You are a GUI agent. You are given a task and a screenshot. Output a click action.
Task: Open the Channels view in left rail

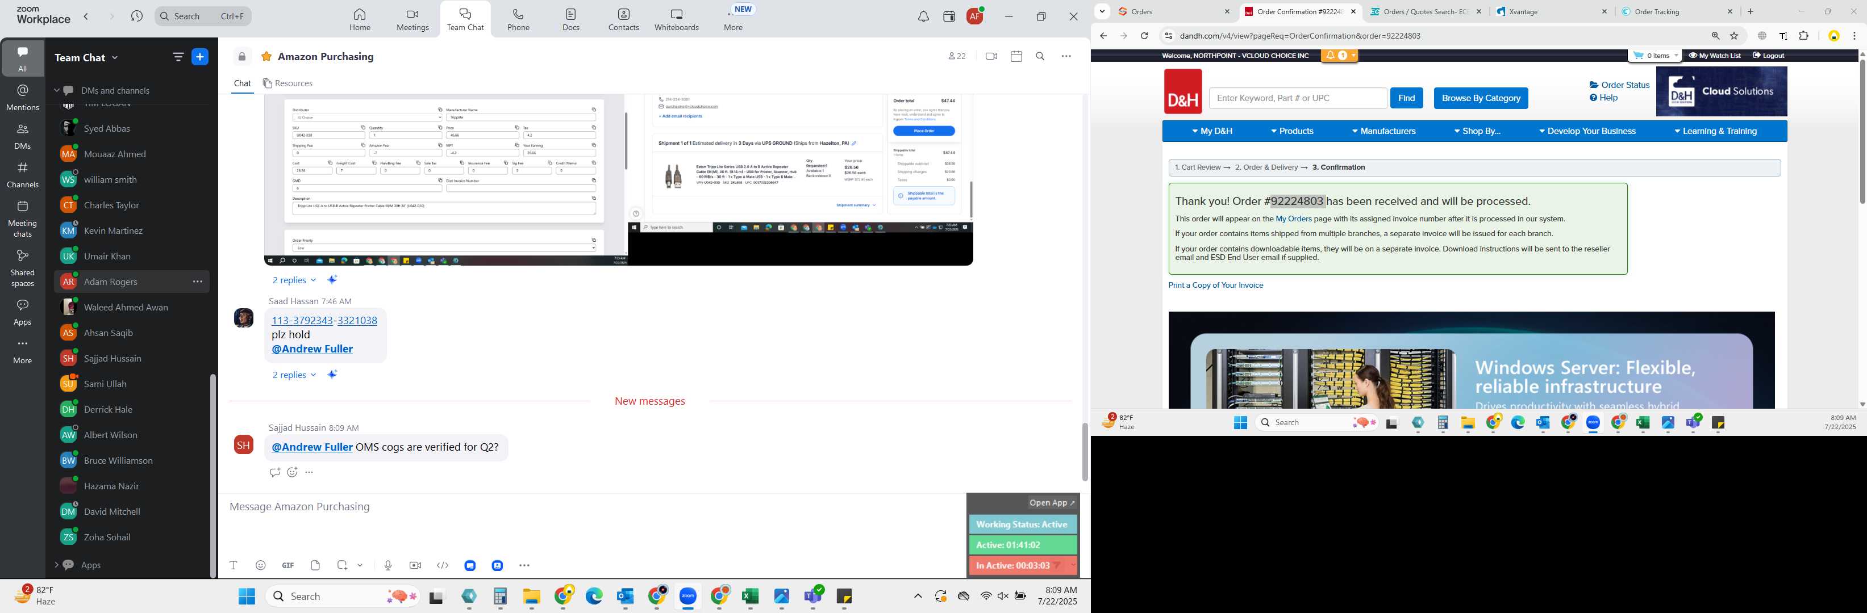click(23, 175)
